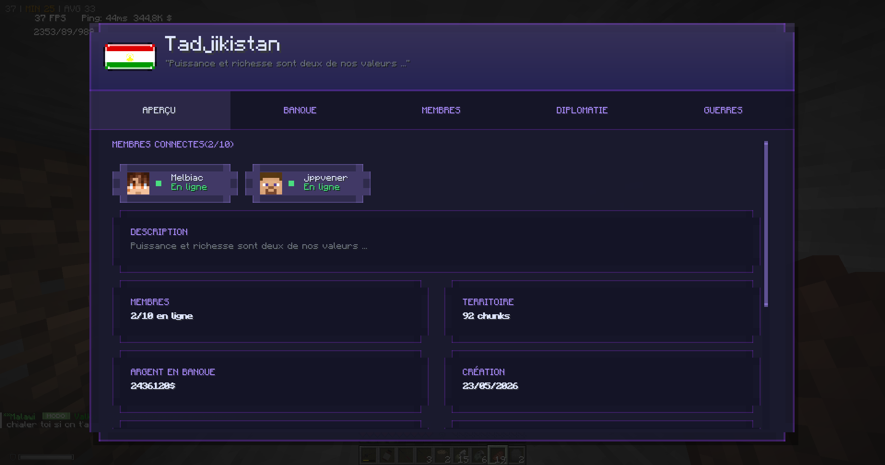
Task: Select the first hotbar slot
Action: click(369, 455)
